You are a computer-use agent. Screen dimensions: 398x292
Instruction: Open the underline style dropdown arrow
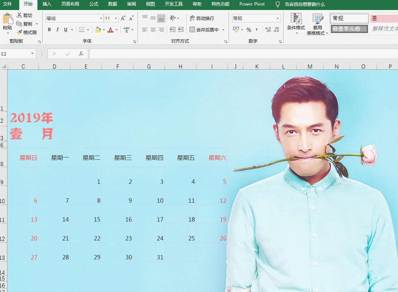click(x=72, y=30)
